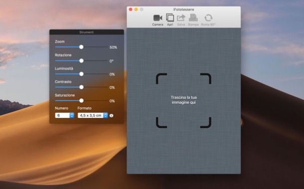The height and width of the screenshot is (189, 304).
Task: Click the Rotazione slider handle
Action: (81, 61)
